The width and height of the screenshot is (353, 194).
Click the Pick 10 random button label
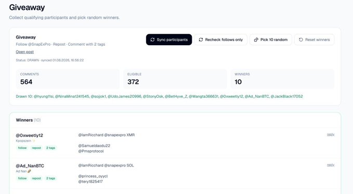pos(274,40)
